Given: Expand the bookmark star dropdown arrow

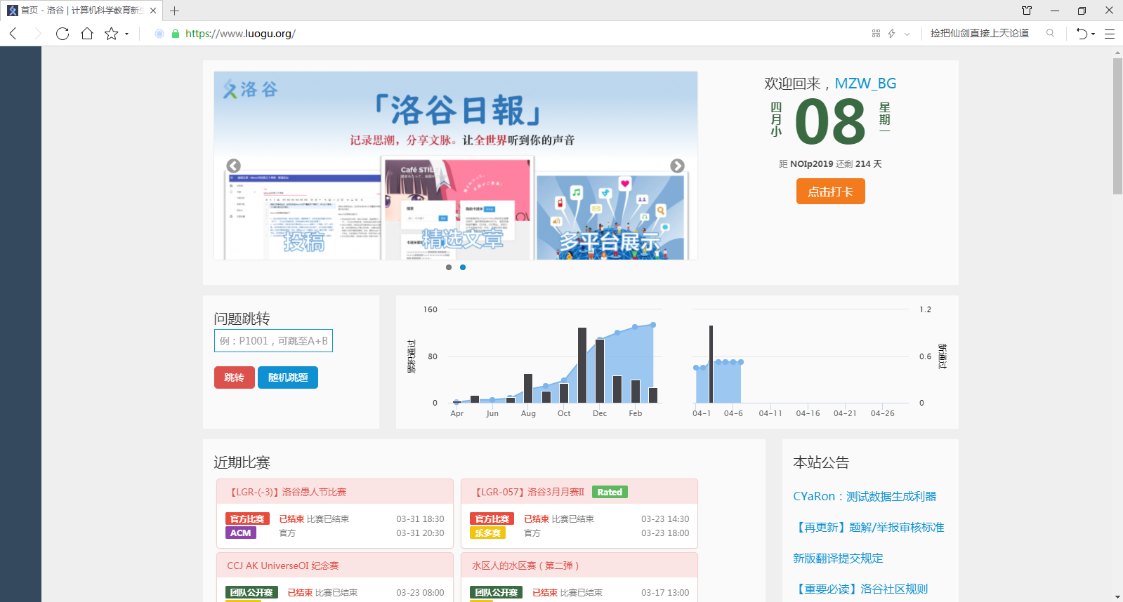Looking at the screenshot, I should tap(127, 34).
